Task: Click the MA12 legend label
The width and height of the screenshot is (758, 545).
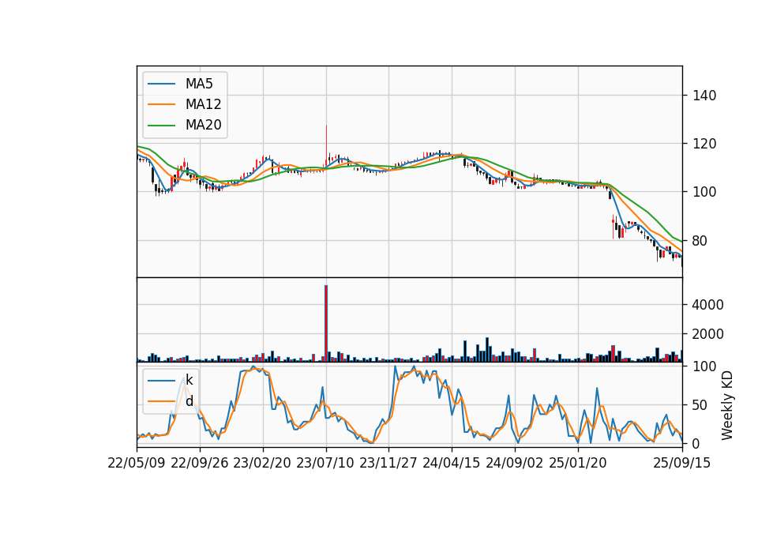Action: (203, 104)
